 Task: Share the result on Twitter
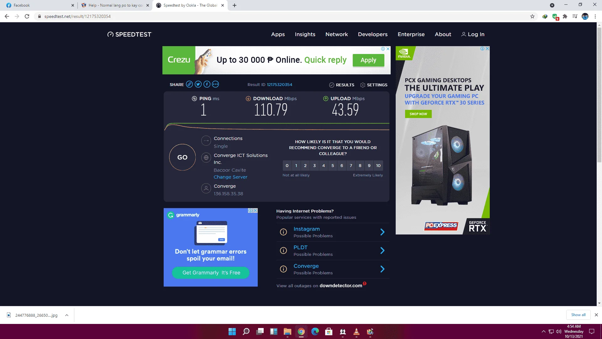[198, 84]
